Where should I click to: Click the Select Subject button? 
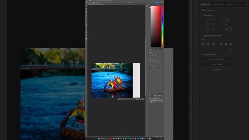click(217, 65)
